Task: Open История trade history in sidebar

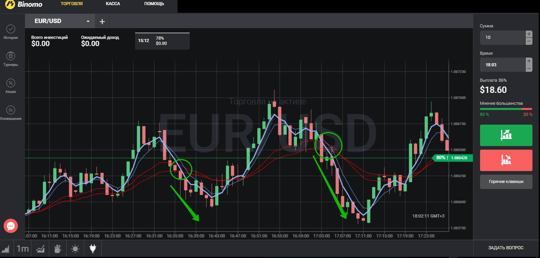Action: tap(11, 32)
